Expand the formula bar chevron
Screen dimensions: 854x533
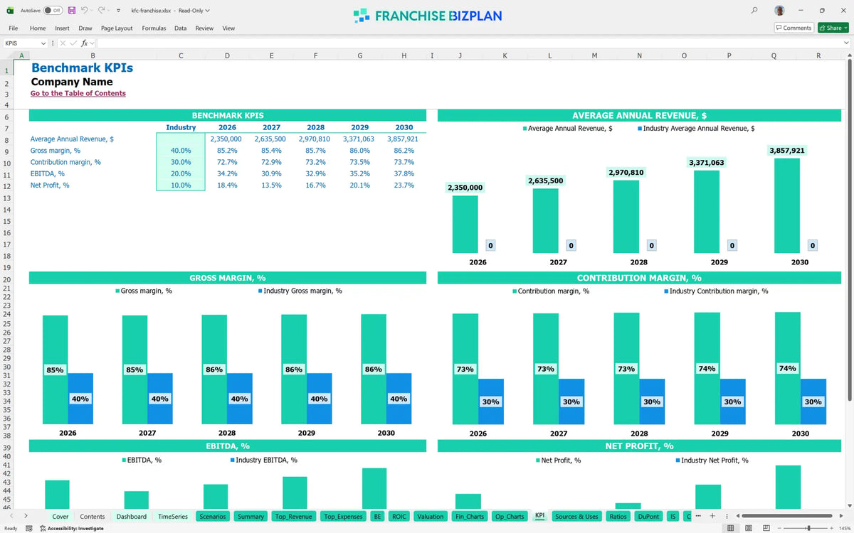pos(846,43)
